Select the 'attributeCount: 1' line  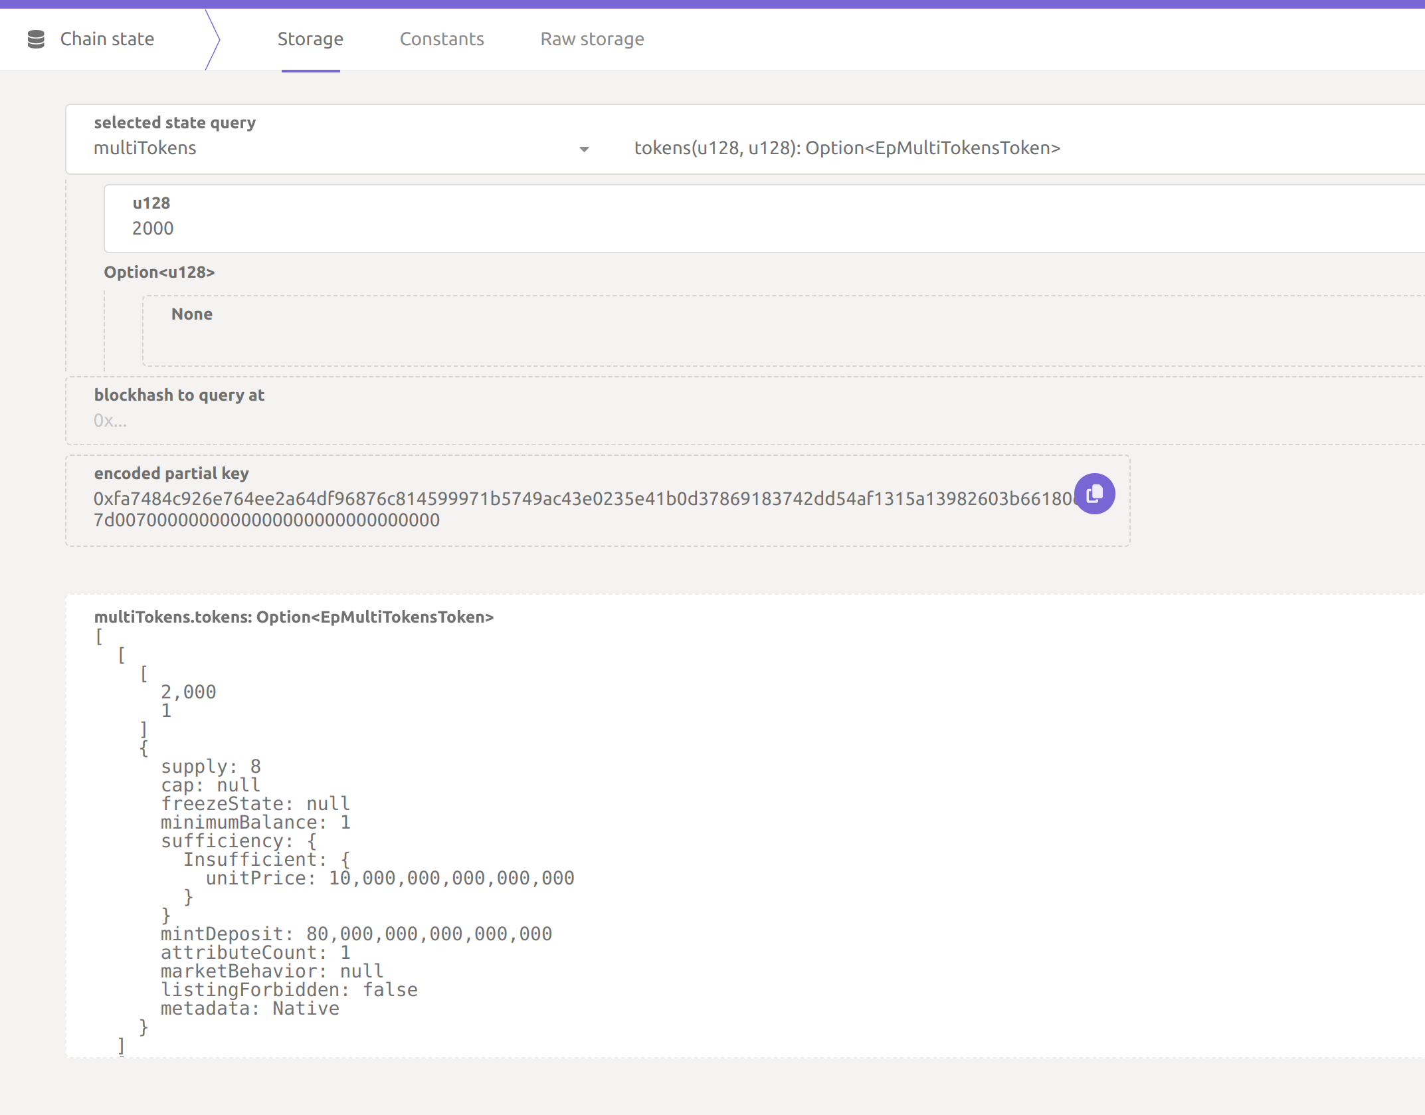pyautogui.click(x=255, y=952)
